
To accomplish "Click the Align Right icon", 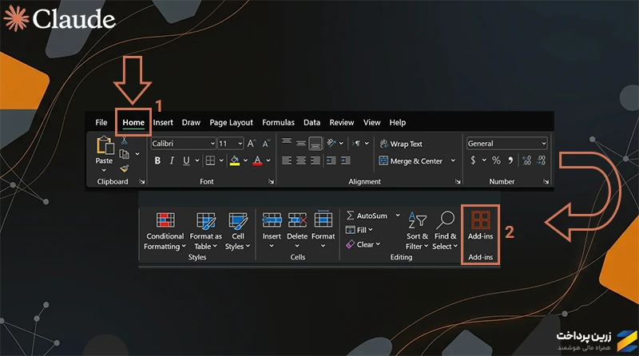I will (x=316, y=160).
